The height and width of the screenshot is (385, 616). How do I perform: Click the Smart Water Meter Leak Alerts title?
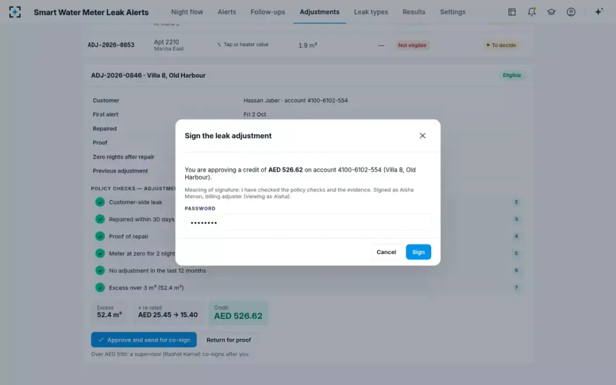[x=91, y=12]
